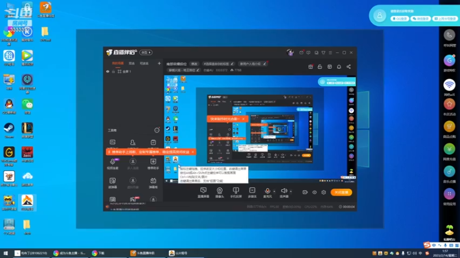This screenshot has height=258, width=460.
Task: Click the orange stop live button
Action: 341,192
